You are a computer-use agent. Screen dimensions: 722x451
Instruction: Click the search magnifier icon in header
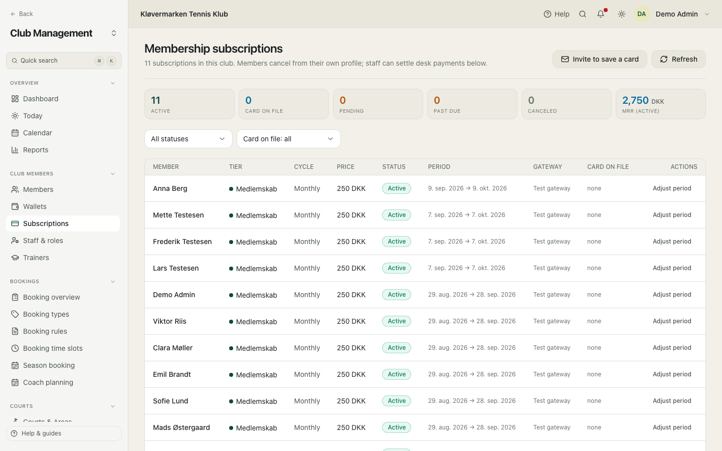click(x=583, y=14)
